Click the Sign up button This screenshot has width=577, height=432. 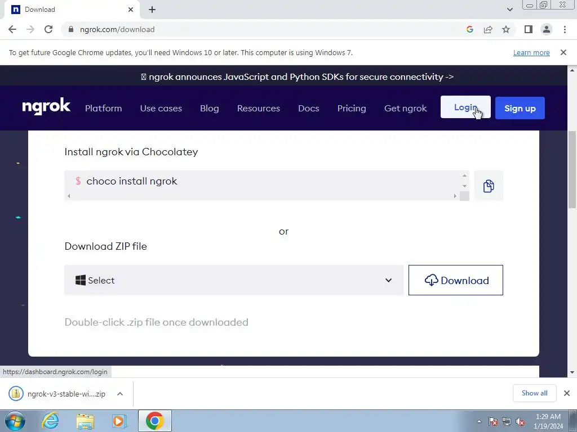[x=520, y=108]
